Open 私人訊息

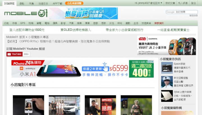coord(183,3)
